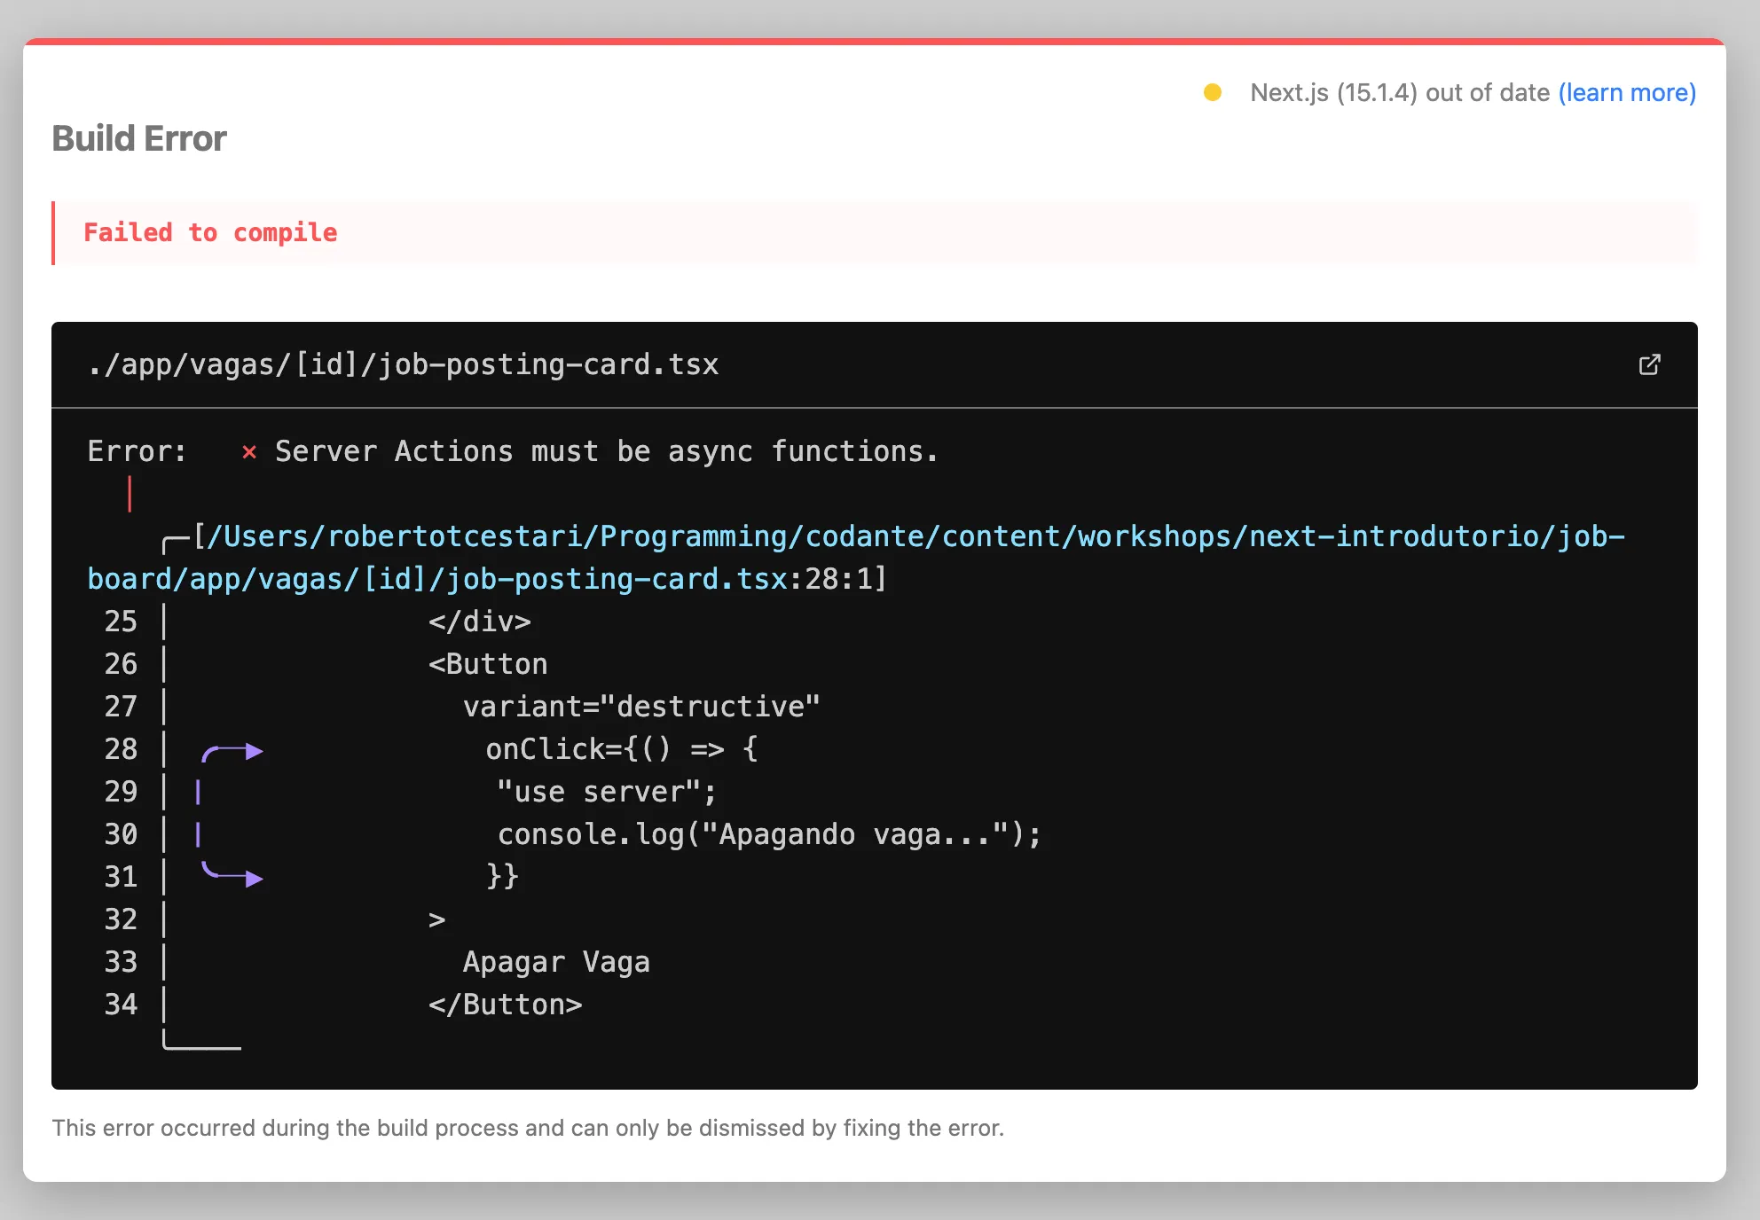Click the red error x icon
This screenshot has width=1760, height=1220.
click(x=249, y=452)
